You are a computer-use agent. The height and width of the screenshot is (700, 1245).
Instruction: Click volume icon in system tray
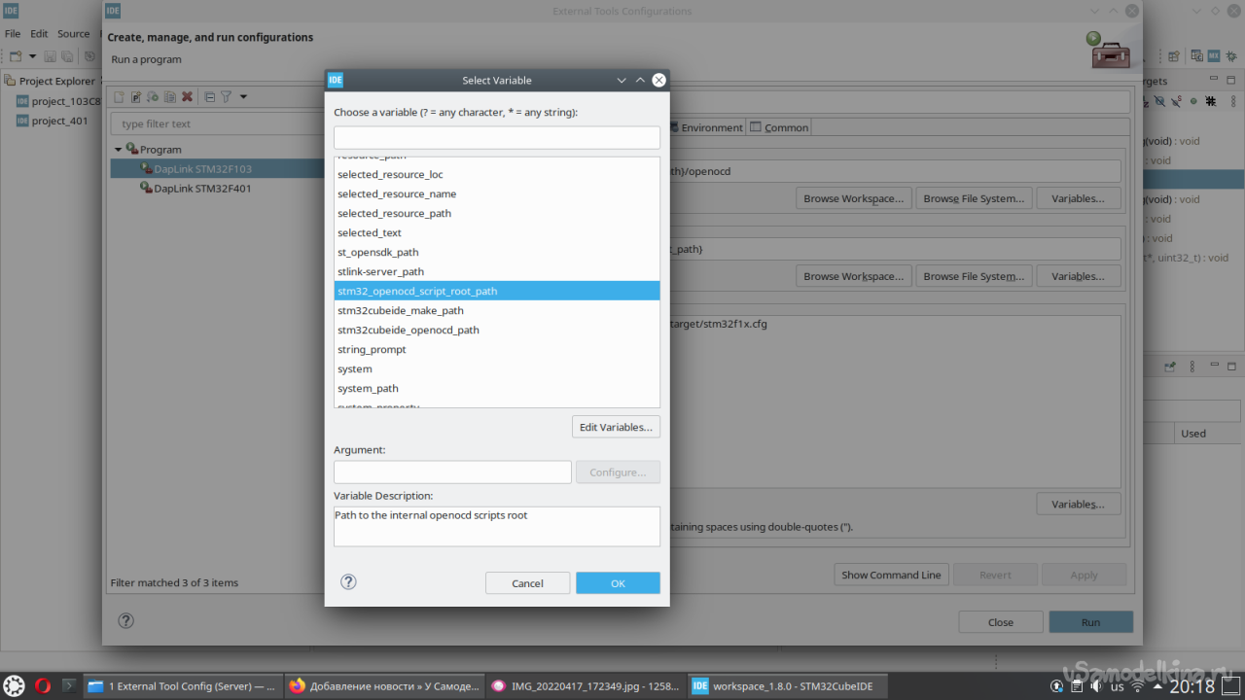click(1095, 686)
